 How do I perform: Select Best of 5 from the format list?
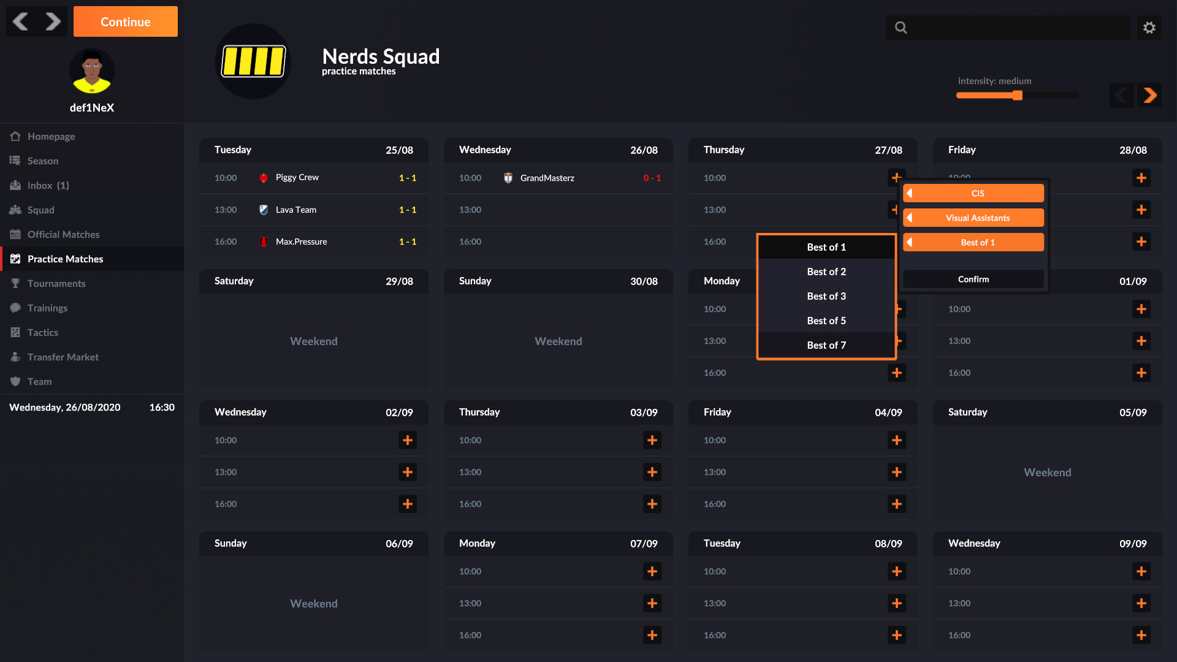click(826, 321)
